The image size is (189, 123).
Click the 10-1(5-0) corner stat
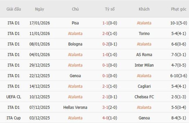(179, 23)
